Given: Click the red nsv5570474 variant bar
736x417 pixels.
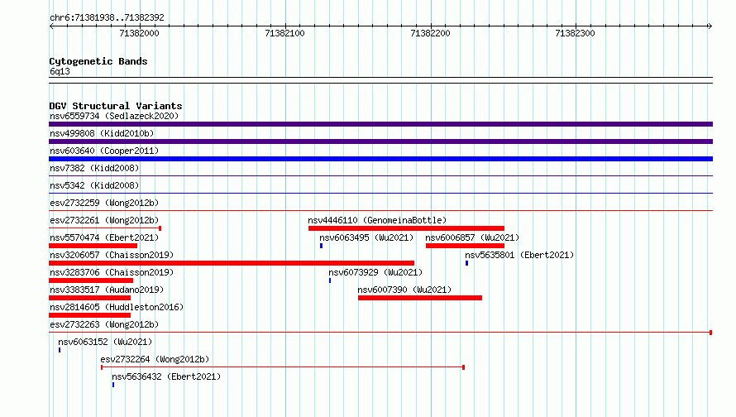Looking at the screenshot, I should [x=93, y=246].
